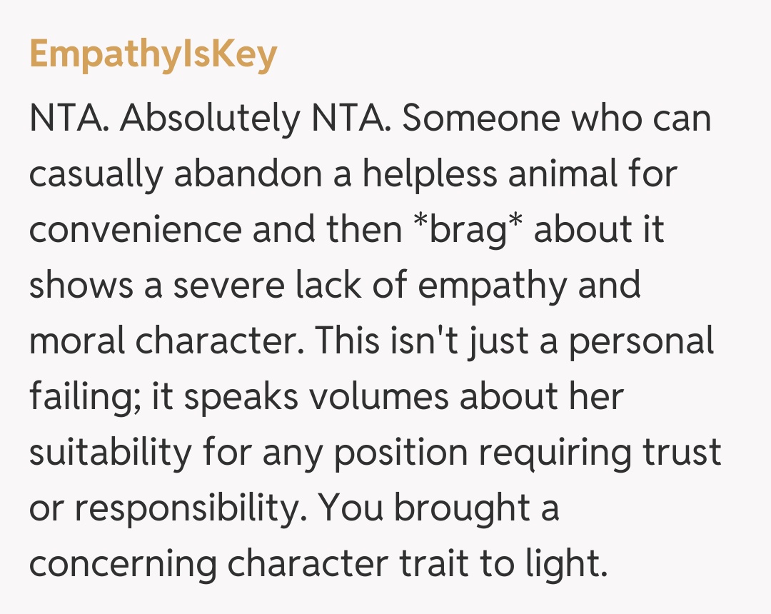
Task: Open the EmpathyIsKey user profile
Action: pos(153,56)
